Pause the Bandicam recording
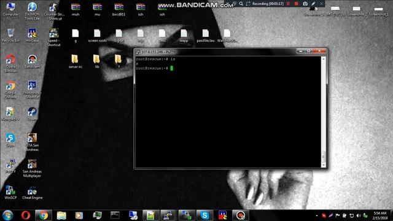Image resolution: width=393 pixels, height=221 pixels. pyautogui.click(x=288, y=4)
